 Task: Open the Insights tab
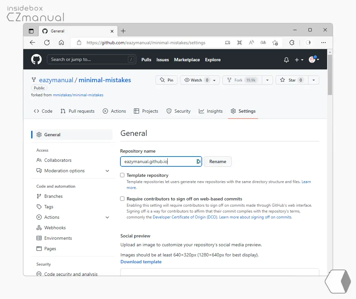point(210,111)
